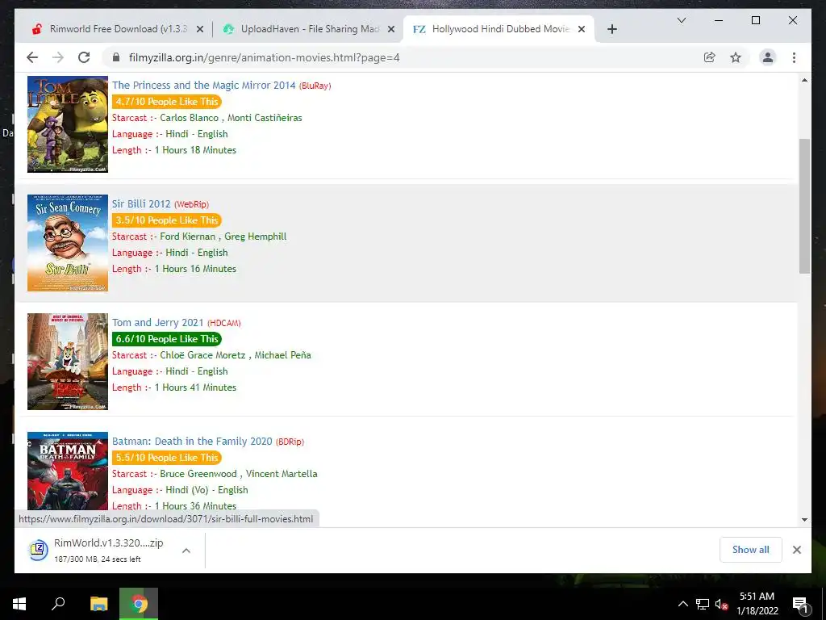
Task: Click the Ford Kiernan, Greg Hemphill starcast
Action: [x=223, y=237]
